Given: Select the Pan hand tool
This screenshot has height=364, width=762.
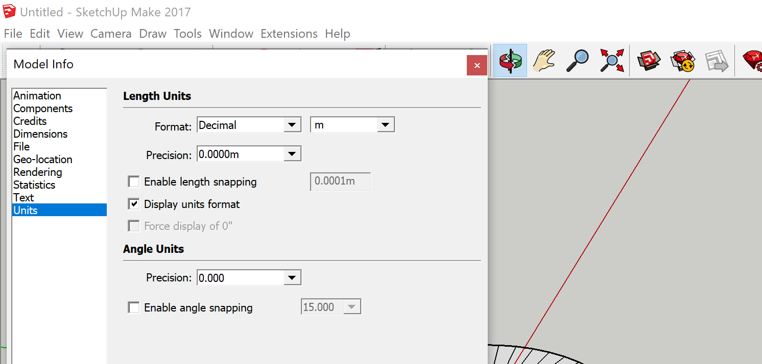Looking at the screenshot, I should (544, 61).
